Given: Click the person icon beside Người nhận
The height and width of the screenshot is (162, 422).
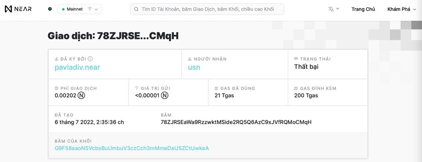Looking at the screenshot, I should tap(190, 59).
